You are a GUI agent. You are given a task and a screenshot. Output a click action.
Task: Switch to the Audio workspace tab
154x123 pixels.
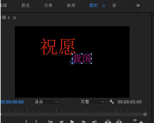(71, 5)
